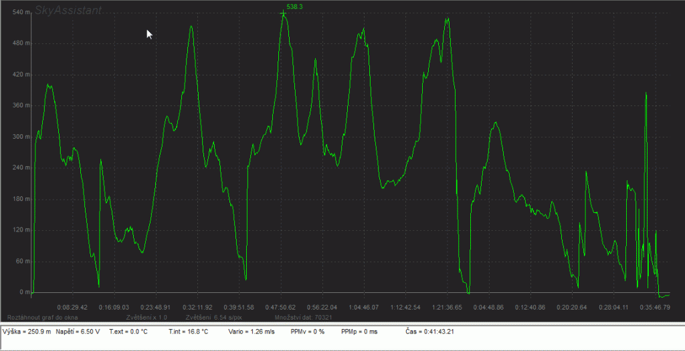Click the 538.3 peak value label

(x=294, y=7)
